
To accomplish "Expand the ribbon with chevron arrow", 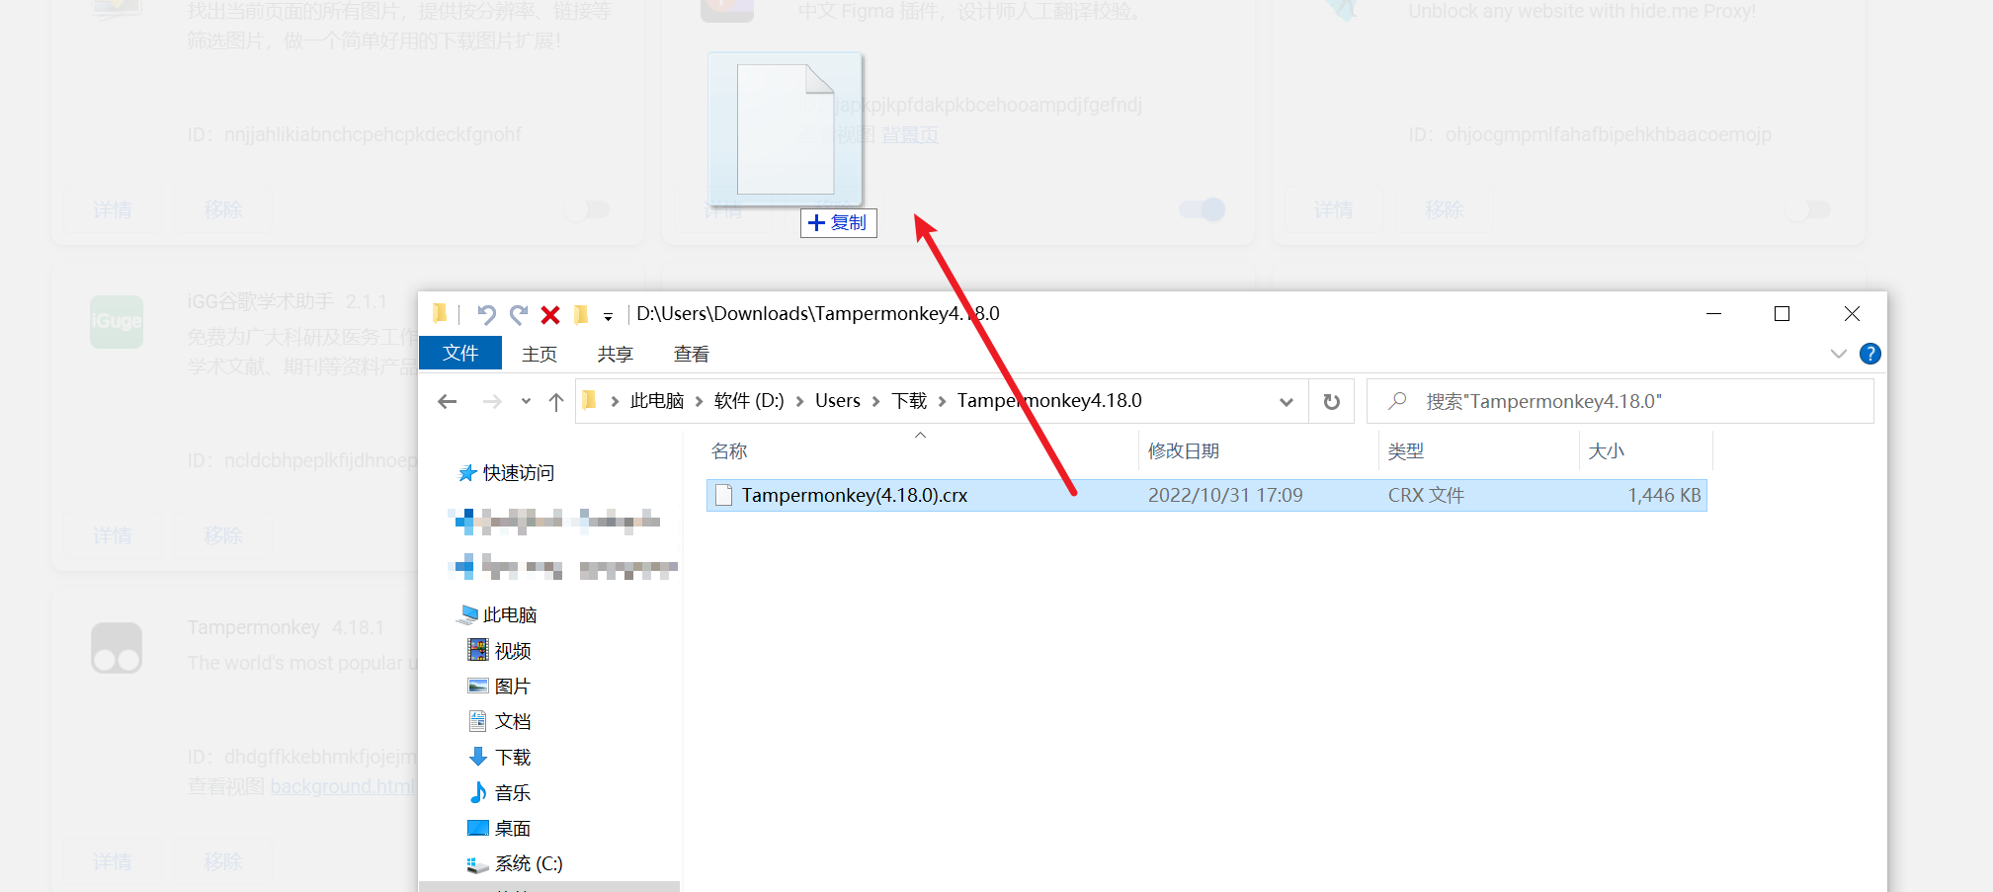I will coord(1838,354).
